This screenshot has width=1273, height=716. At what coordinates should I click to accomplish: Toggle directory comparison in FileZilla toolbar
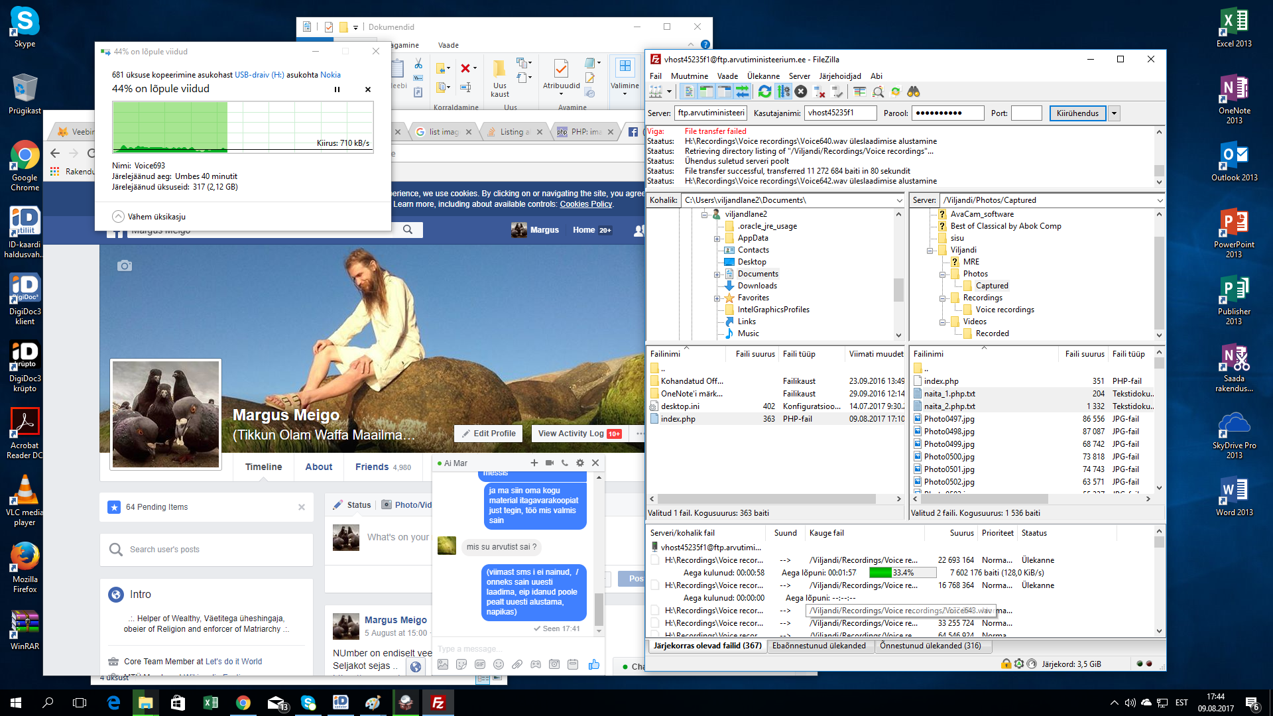[x=878, y=91]
